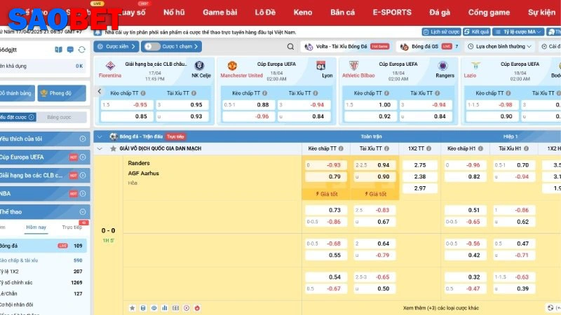Open the Keno menu
Image resolution: width=561 pixels, height=315 pixels.
pos(303,13)
